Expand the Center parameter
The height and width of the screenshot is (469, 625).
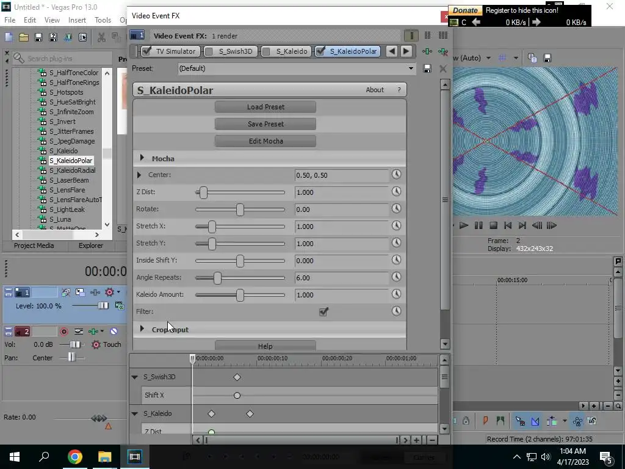pos(139,175)
